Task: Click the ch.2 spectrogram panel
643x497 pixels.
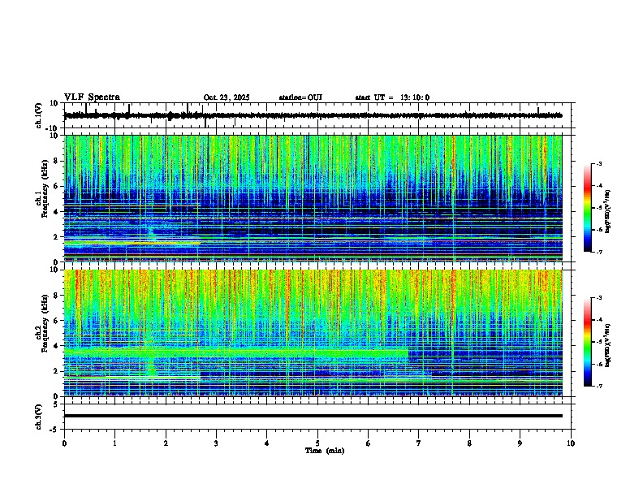Action: pyautogui.click(x=313, y=333)
